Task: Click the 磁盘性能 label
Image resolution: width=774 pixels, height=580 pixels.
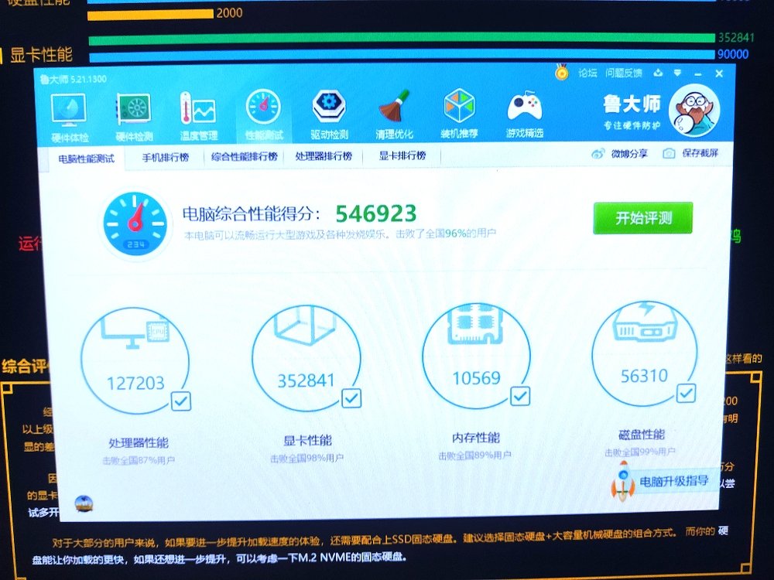Action: point(641,435)
